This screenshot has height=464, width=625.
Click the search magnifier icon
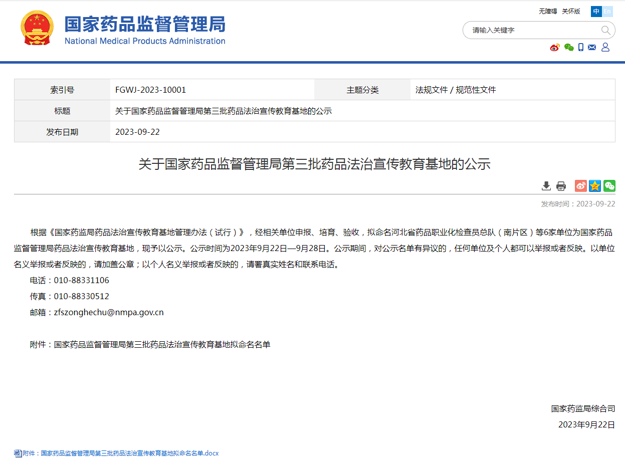606,30
